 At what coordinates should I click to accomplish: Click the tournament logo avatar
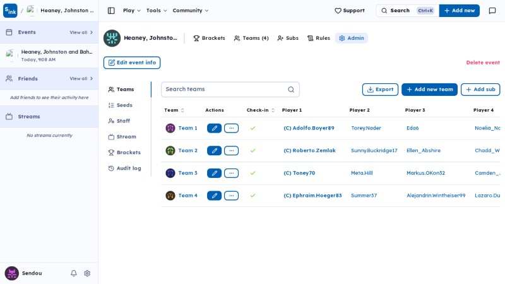point(112,38)
